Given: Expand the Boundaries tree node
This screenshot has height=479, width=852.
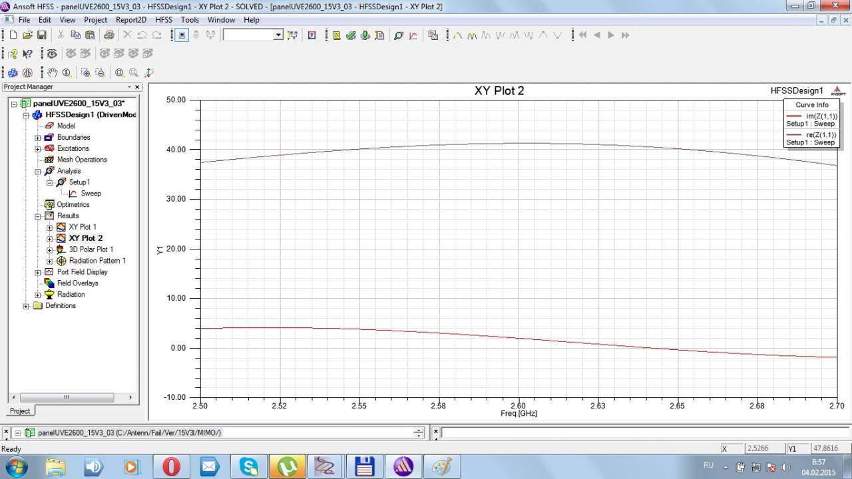Looking at the screenshot, I should coord(38,138).
